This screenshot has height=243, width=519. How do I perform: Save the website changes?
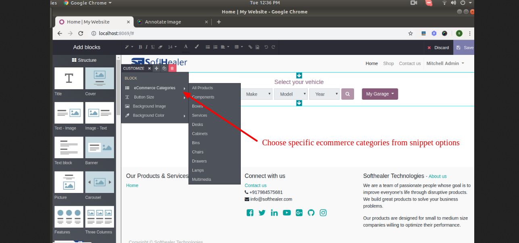coord(464,48)
